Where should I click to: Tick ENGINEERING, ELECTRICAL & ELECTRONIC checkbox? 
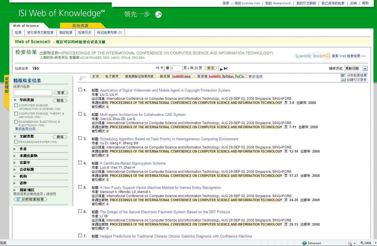[16, 122]
